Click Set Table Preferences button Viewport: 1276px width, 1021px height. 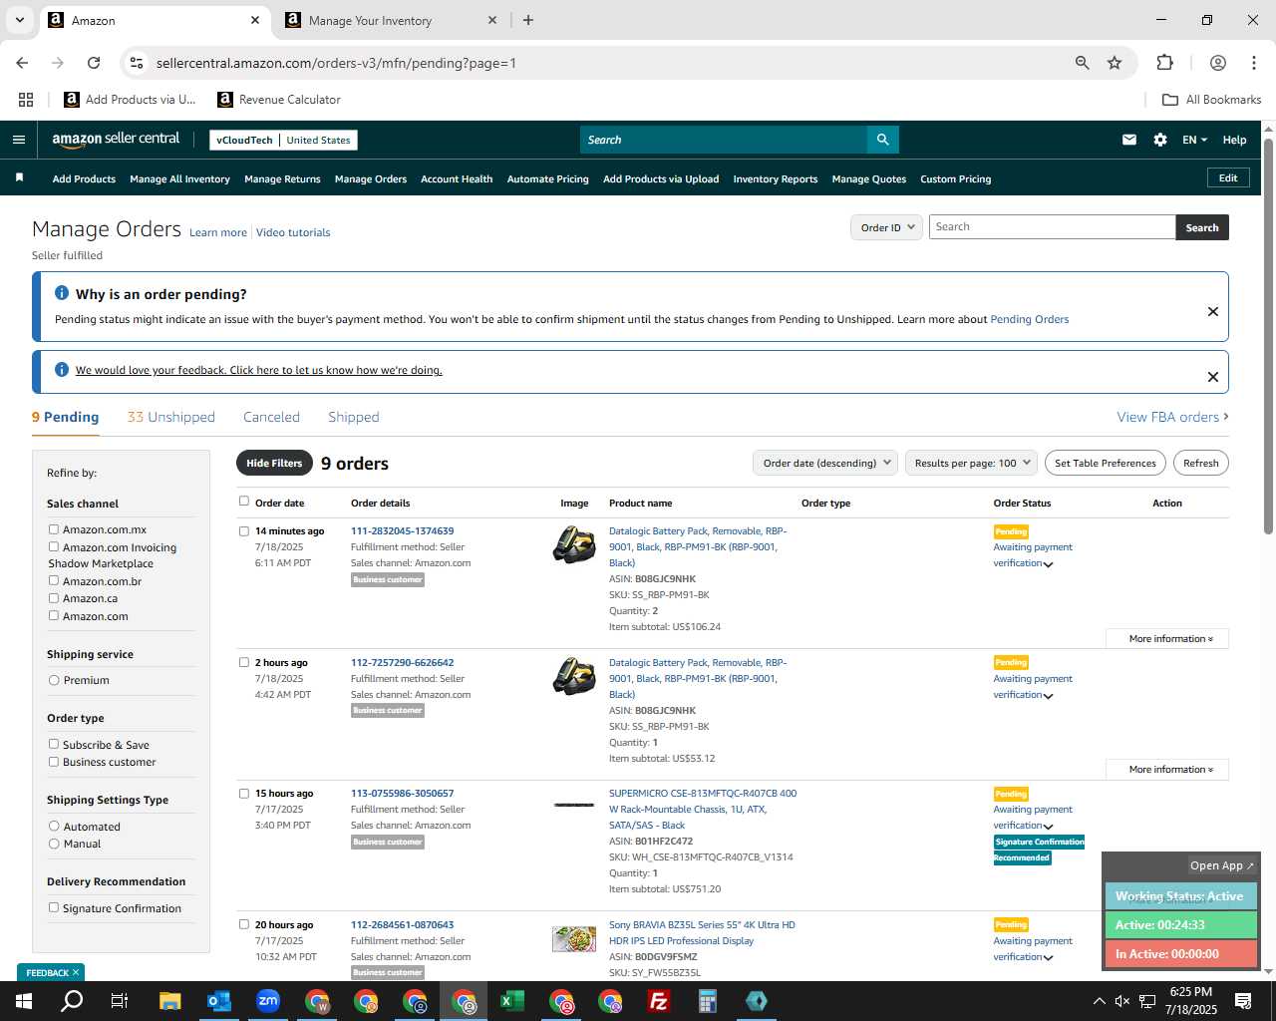pyautogui.click(x=1106, y=463)
